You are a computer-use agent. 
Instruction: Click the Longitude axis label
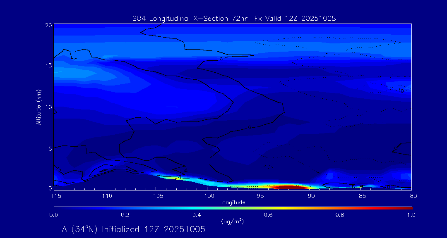coord(232,202)
